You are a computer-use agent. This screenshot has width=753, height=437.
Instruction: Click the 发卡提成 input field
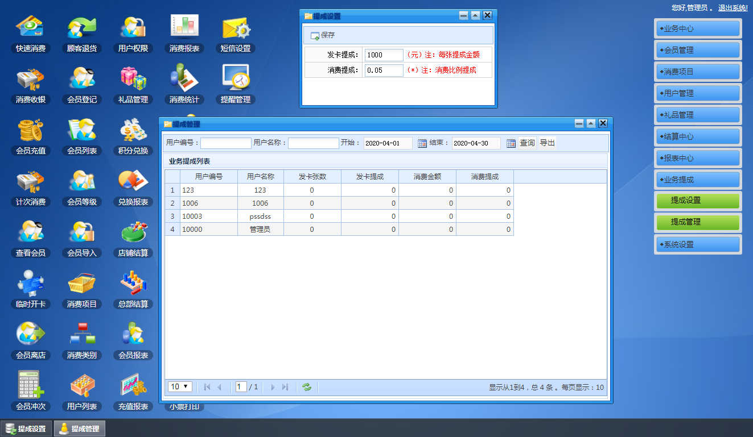384,55
